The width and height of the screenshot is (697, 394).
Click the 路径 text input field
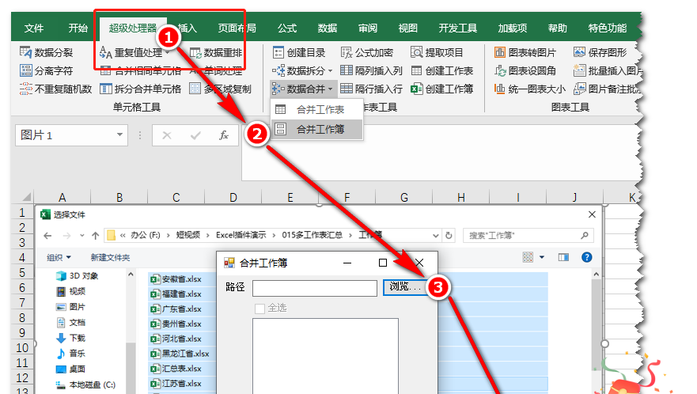[x=314, y=288]
